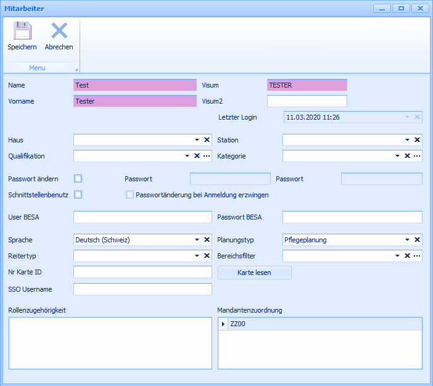433x386 pixels.
Task: Expand the Haus dropdown arrow
Action: [x=197, y=140]
